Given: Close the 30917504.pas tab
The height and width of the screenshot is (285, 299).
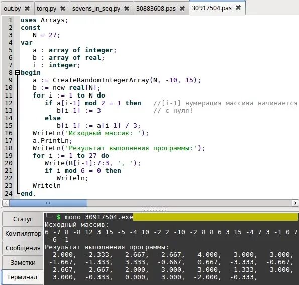Looking at the screenshot, I should click(238, 8).
